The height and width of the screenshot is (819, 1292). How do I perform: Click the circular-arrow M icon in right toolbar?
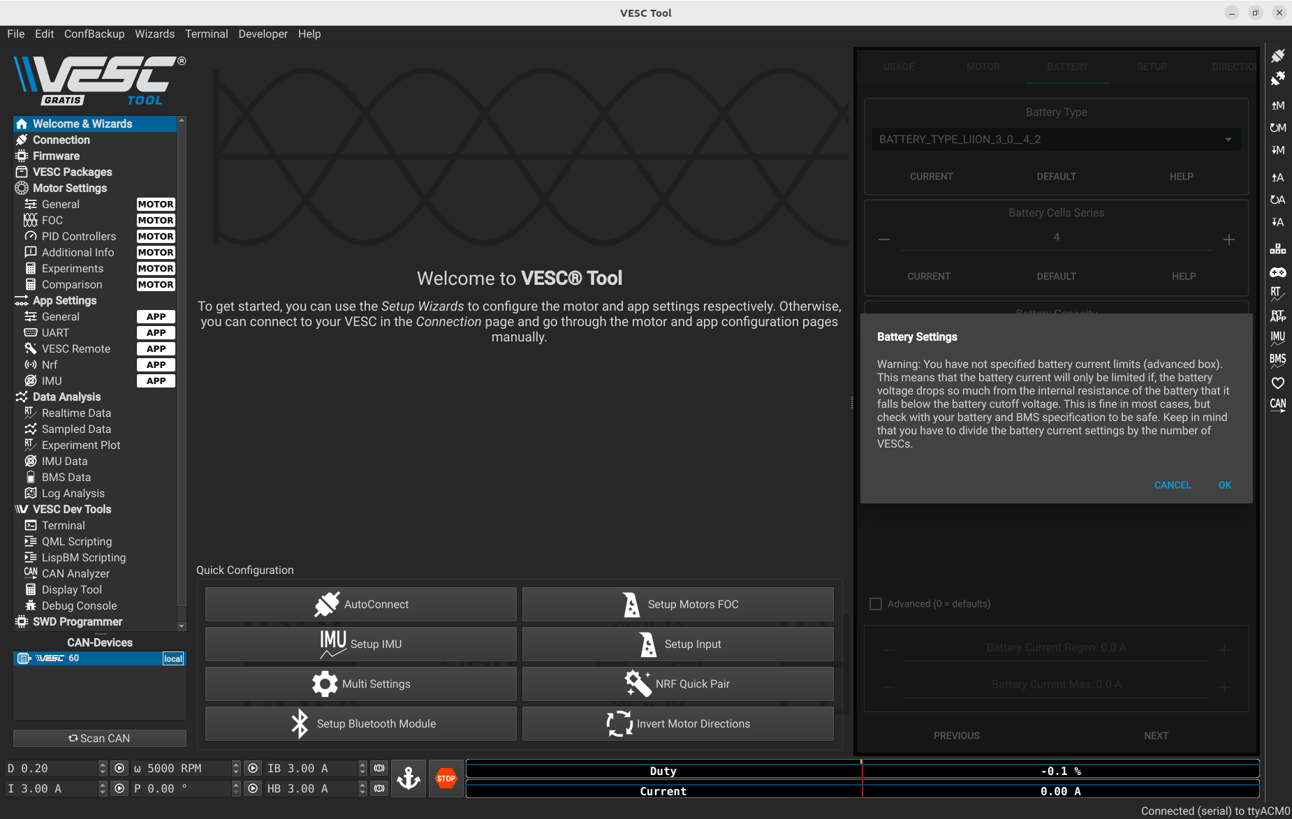coord(1277,128)
